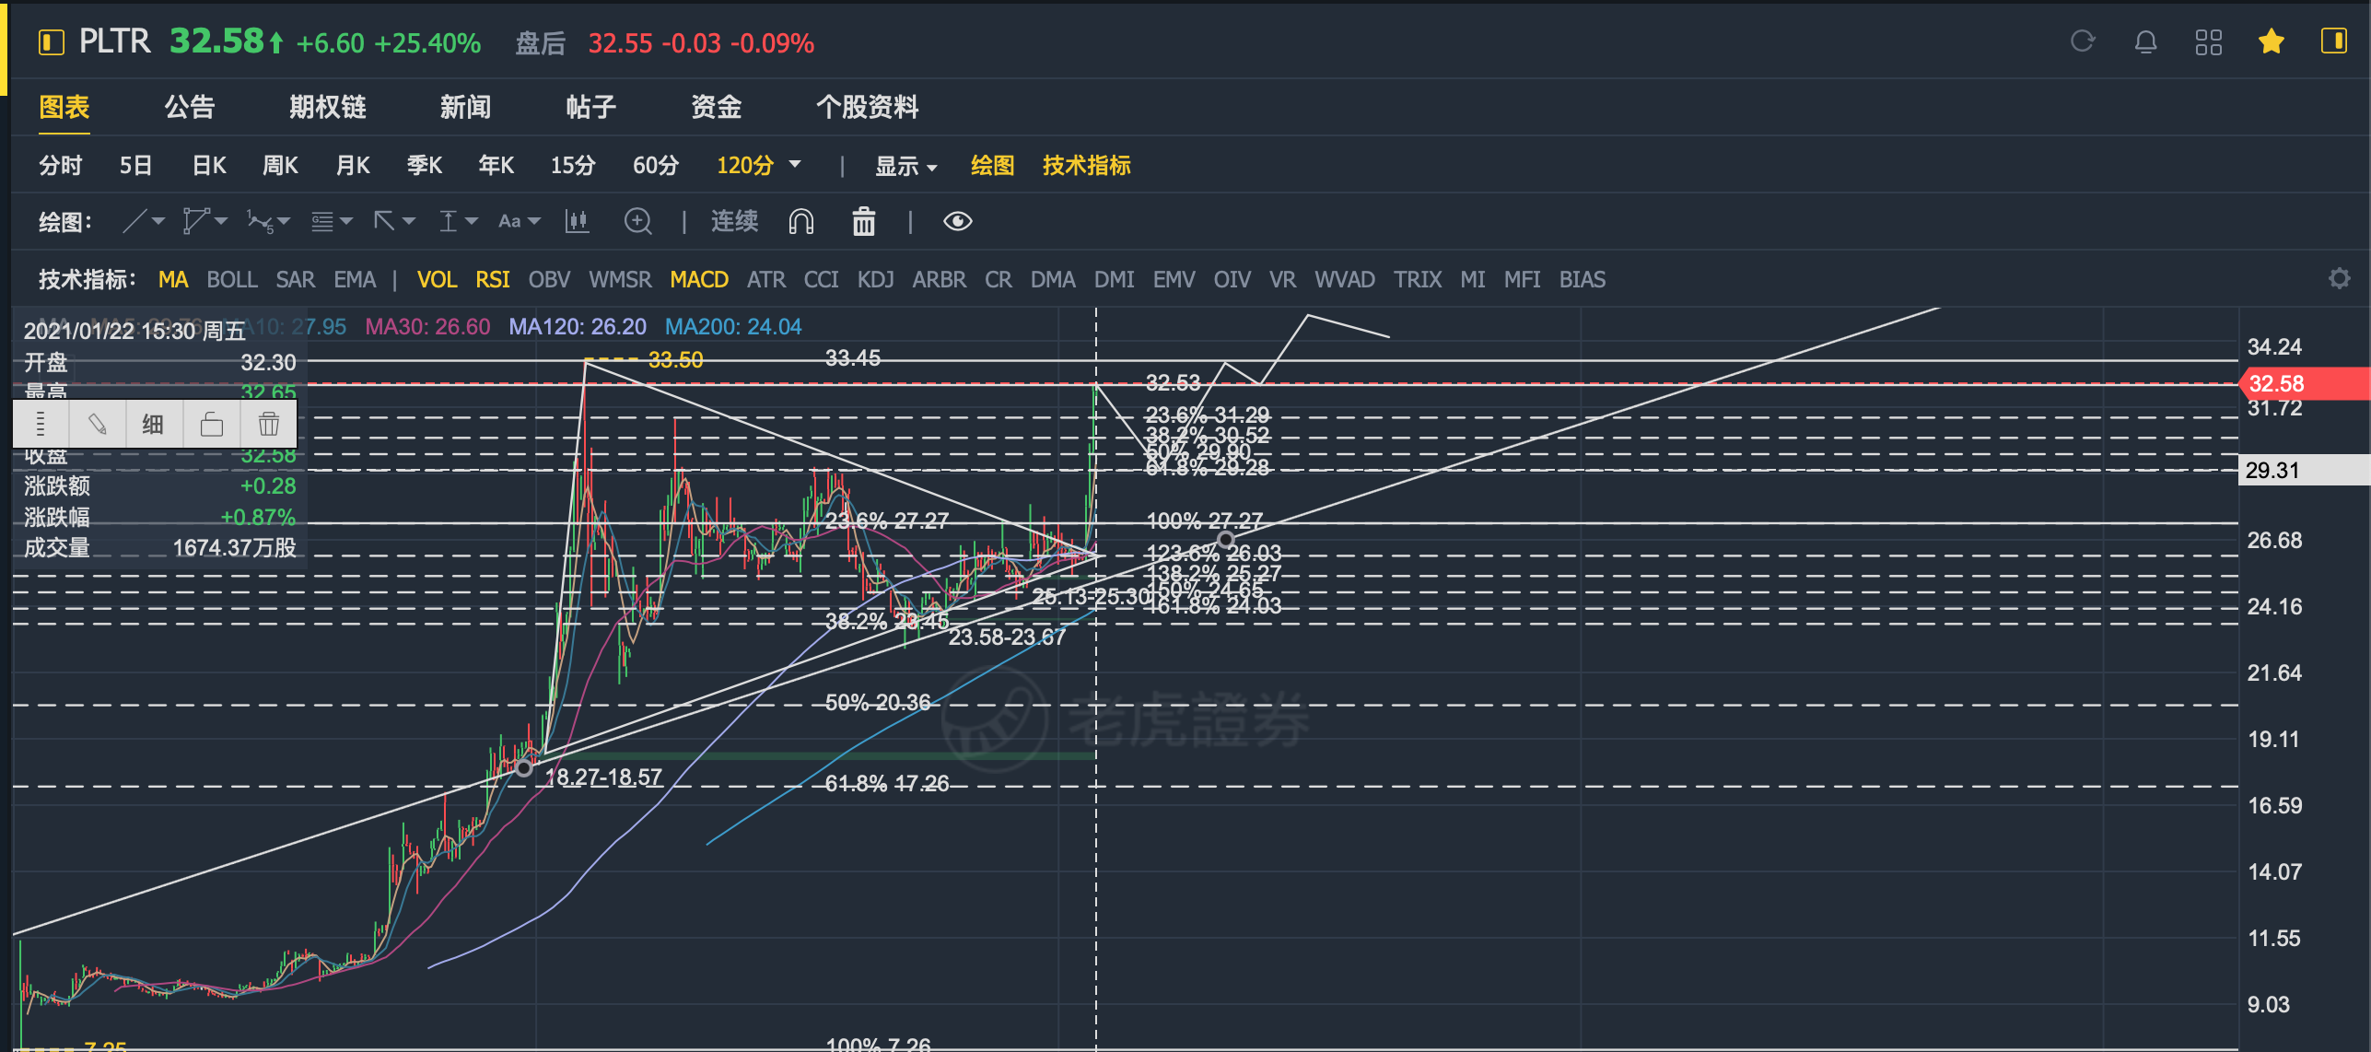Disable the MACD indicator
The height and width of the screenshot is (1052, 2371).
click(698, 280)
